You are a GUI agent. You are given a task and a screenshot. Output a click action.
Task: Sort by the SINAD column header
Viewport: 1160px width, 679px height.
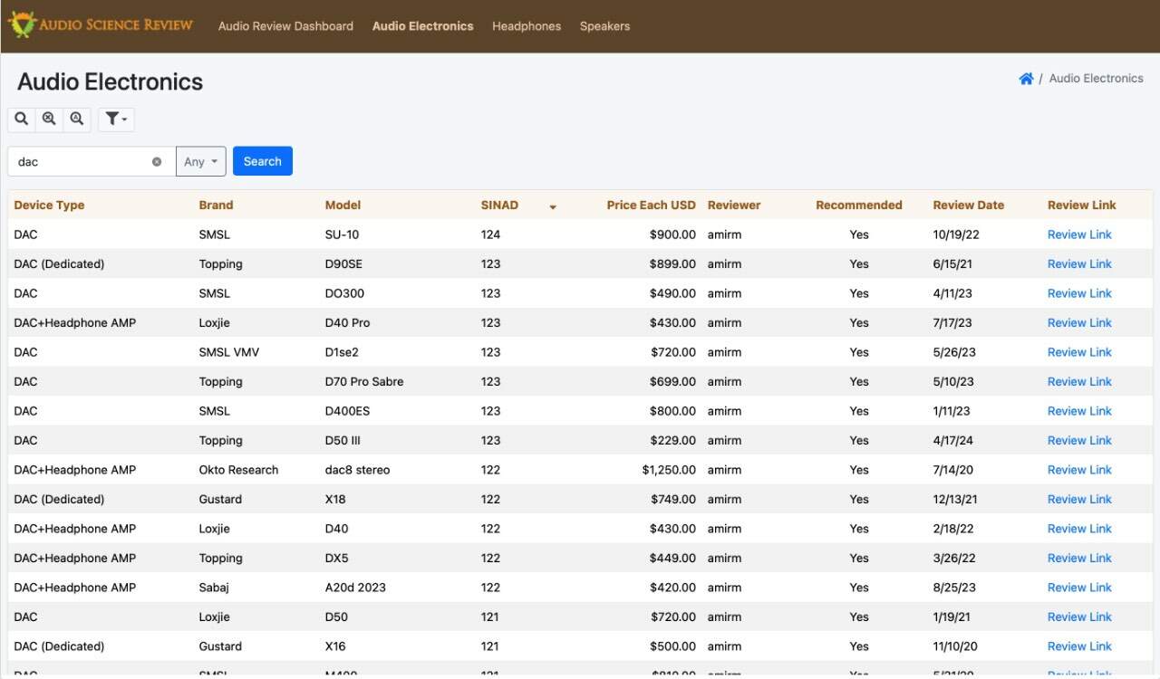coord(499,205)
